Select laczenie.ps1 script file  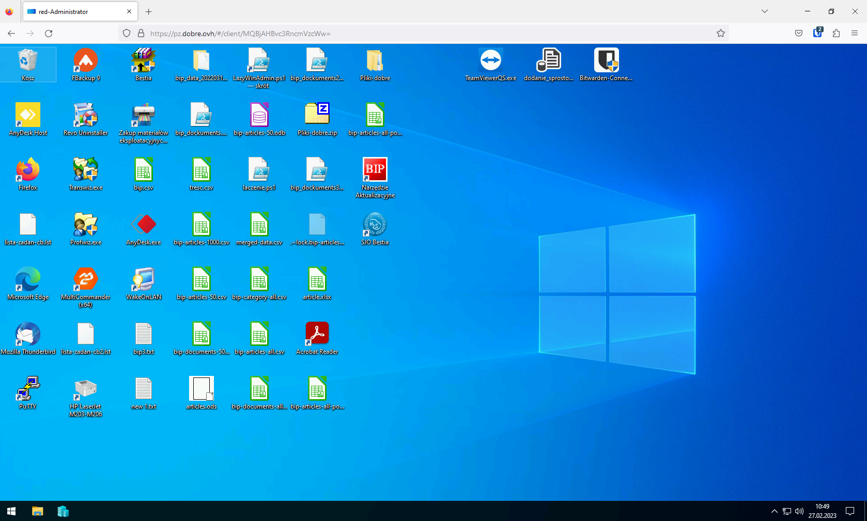coord(259,174)
